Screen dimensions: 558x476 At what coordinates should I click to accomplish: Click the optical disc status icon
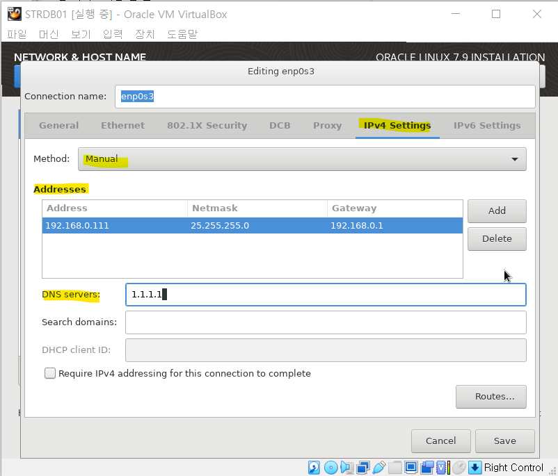point(331,468)
